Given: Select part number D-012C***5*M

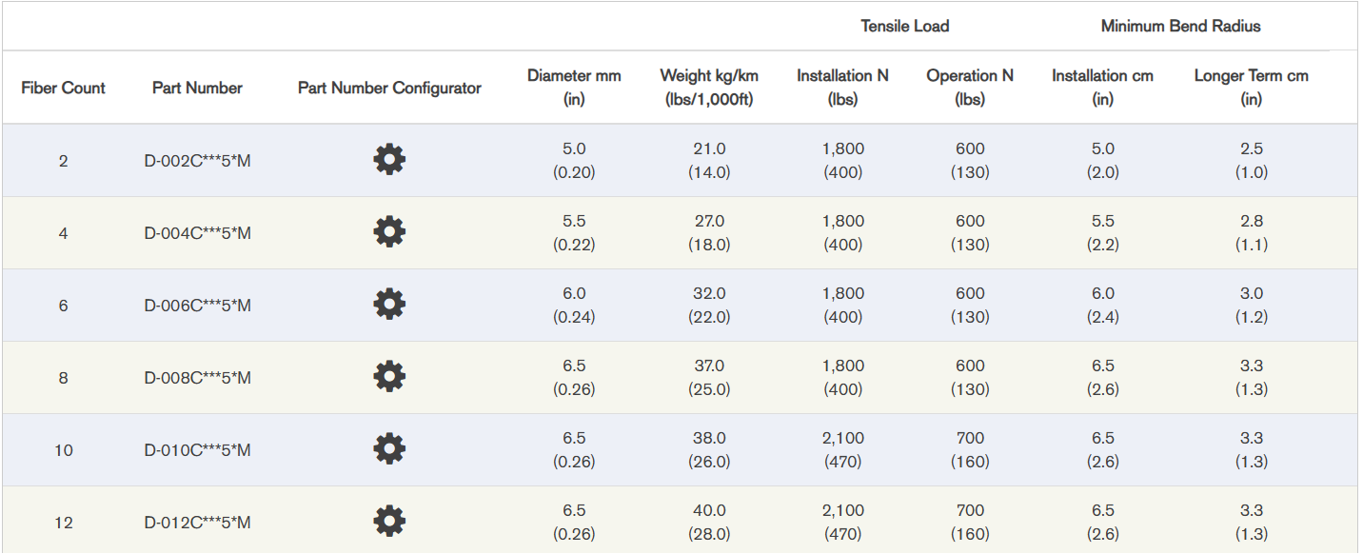Looking at the screenshot, I should click(x=197, y=521).
